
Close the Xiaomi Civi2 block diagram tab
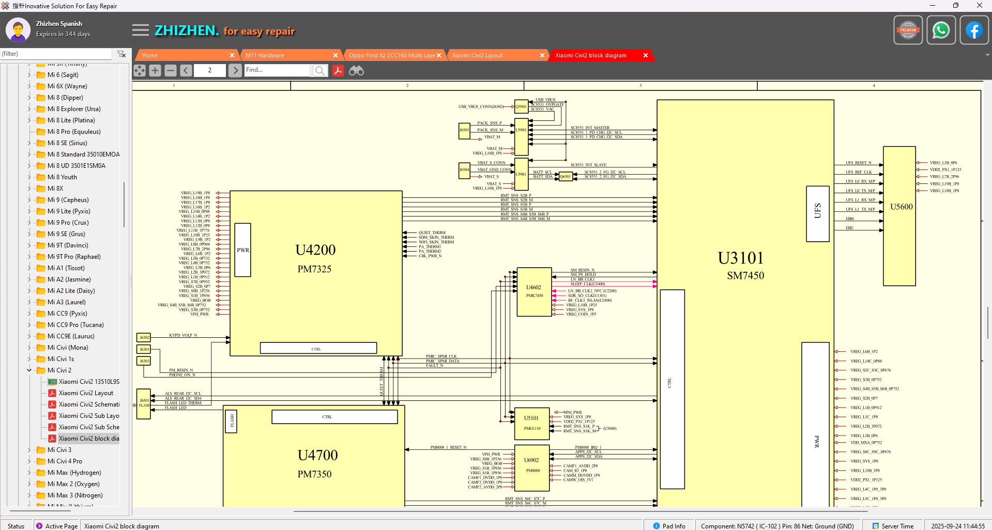(646, 55)
